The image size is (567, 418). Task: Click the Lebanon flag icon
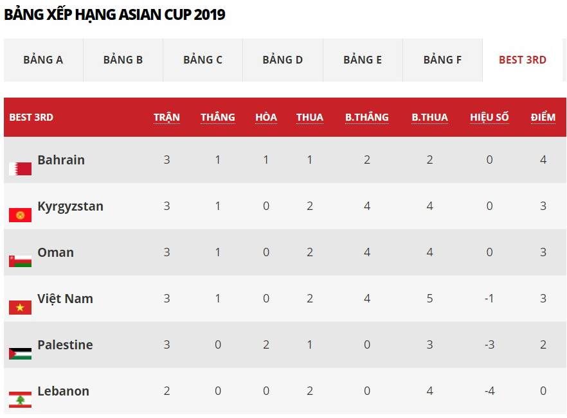click(21, 399)
